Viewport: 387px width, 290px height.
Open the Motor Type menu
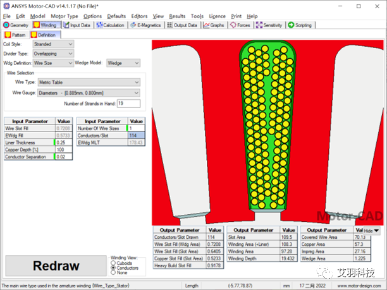pos(64,16)
